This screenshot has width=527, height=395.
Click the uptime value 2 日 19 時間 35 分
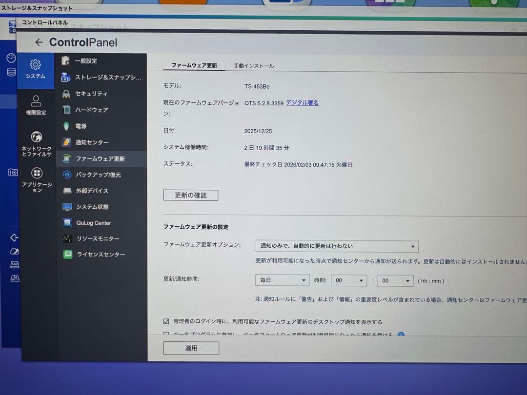[x=266, y=148]
